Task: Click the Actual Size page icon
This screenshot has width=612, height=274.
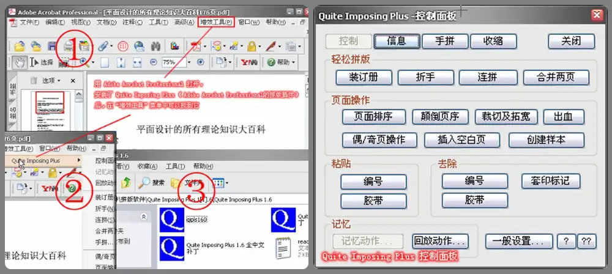Action: tap(105, 62)
